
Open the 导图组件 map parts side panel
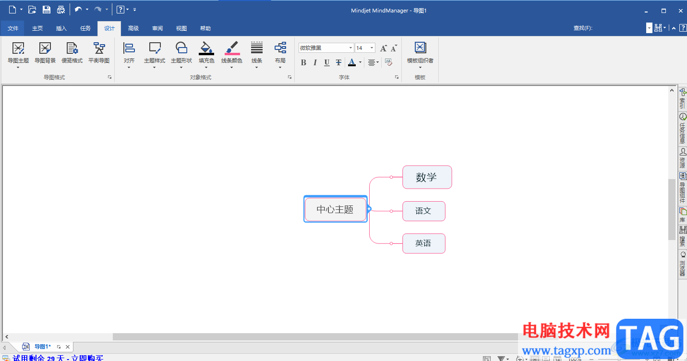(x=682, y=188)
